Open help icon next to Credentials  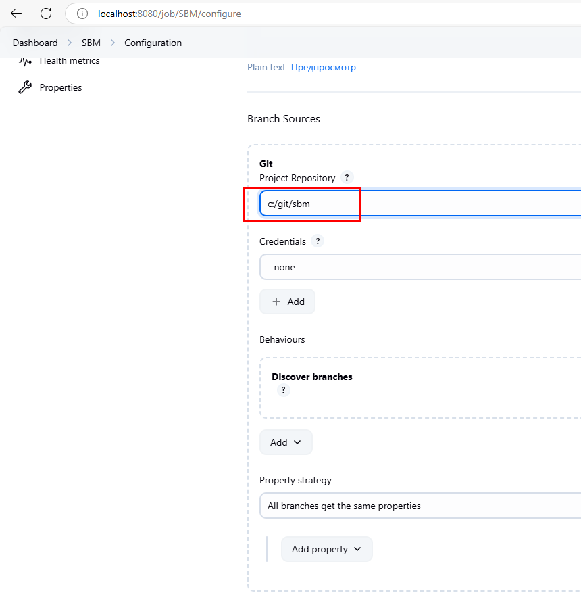[318, 241]
